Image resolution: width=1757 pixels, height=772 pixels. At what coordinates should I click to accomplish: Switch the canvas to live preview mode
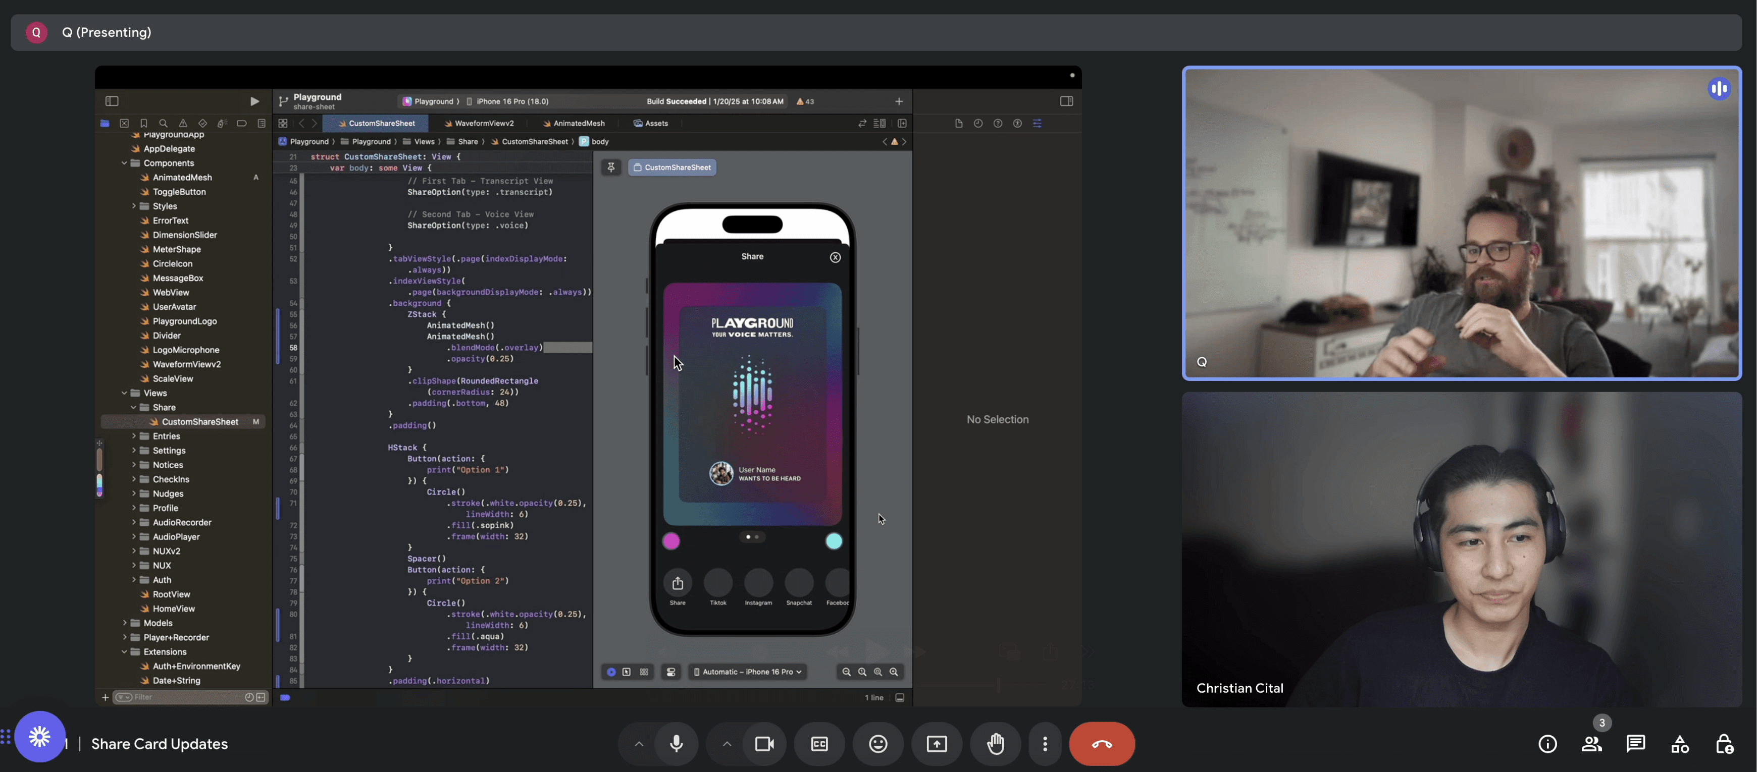click(x=611, y=672)
